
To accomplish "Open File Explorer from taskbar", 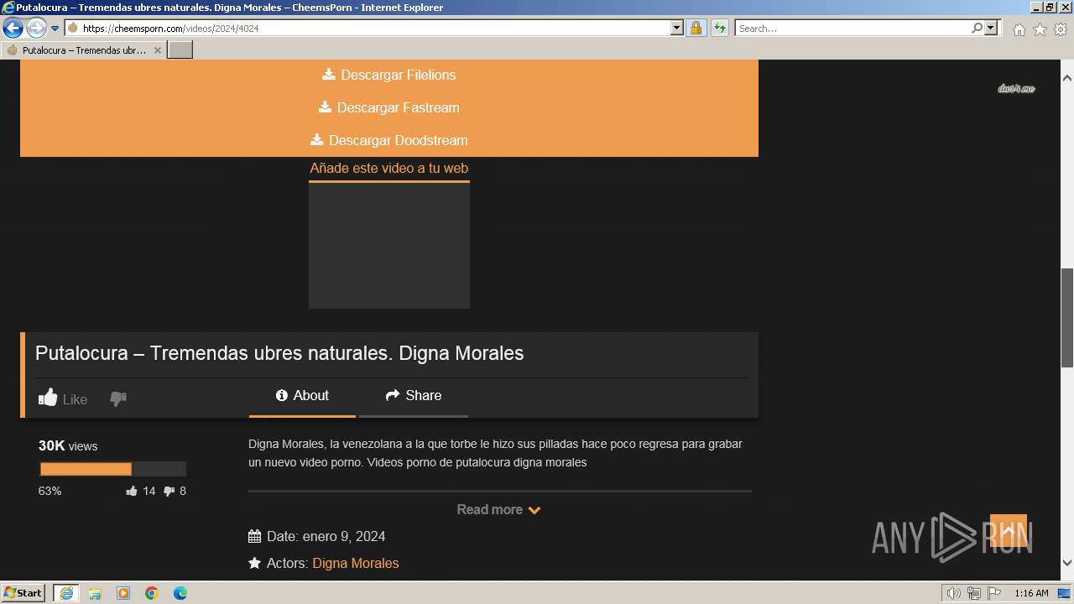I will (95, 593).
